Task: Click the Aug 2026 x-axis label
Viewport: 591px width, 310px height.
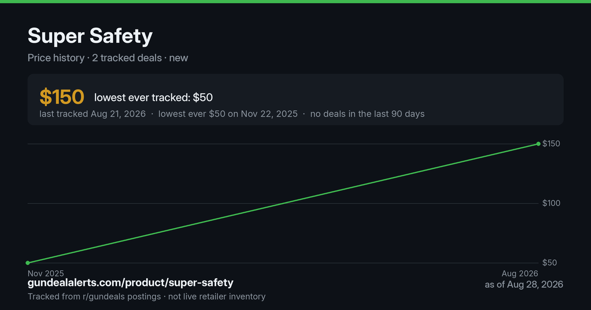Action: point(520,273)
